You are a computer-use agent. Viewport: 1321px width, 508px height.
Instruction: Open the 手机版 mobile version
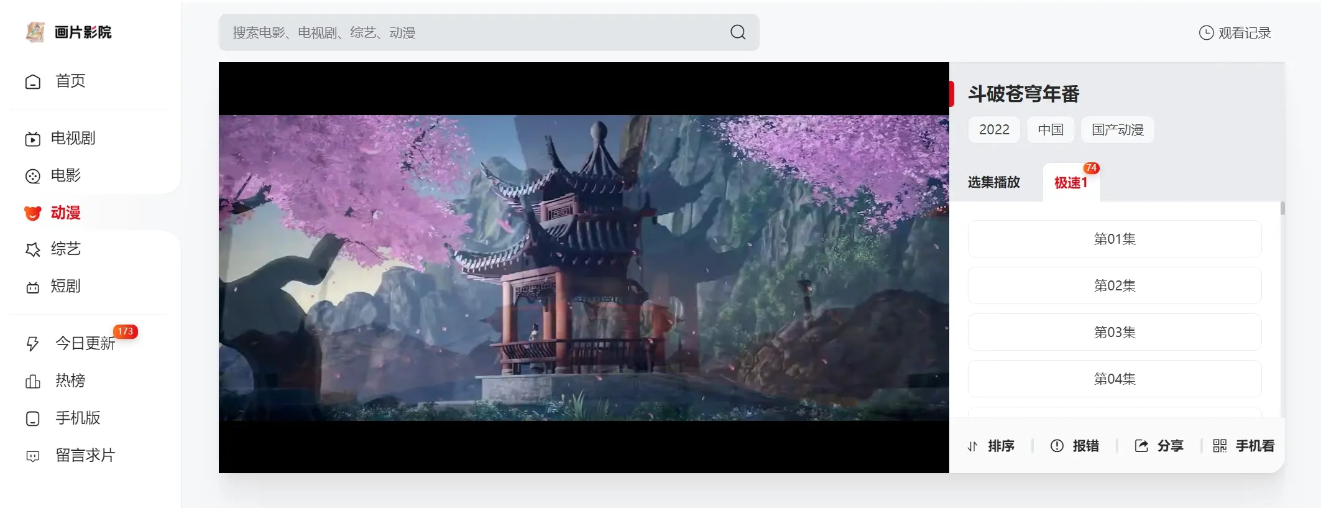(x=62, y=418)
